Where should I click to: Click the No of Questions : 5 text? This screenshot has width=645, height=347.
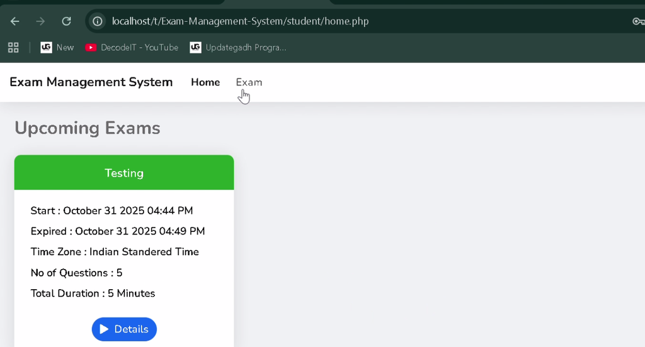coord(76,273)
